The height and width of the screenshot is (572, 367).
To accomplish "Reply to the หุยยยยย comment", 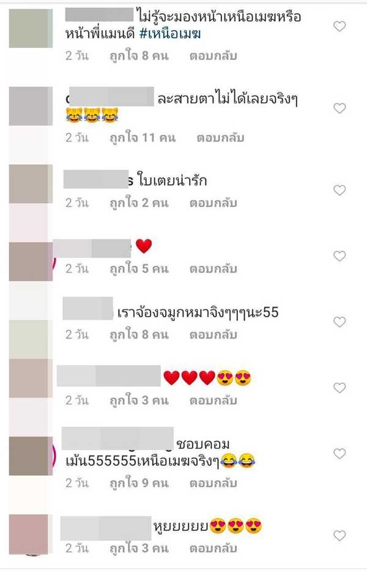I will [x=213, y=548].
